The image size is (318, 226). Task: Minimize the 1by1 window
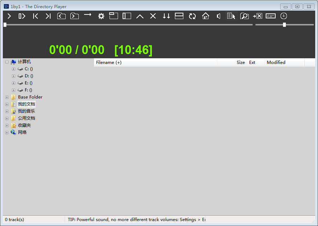pos(285,7)
